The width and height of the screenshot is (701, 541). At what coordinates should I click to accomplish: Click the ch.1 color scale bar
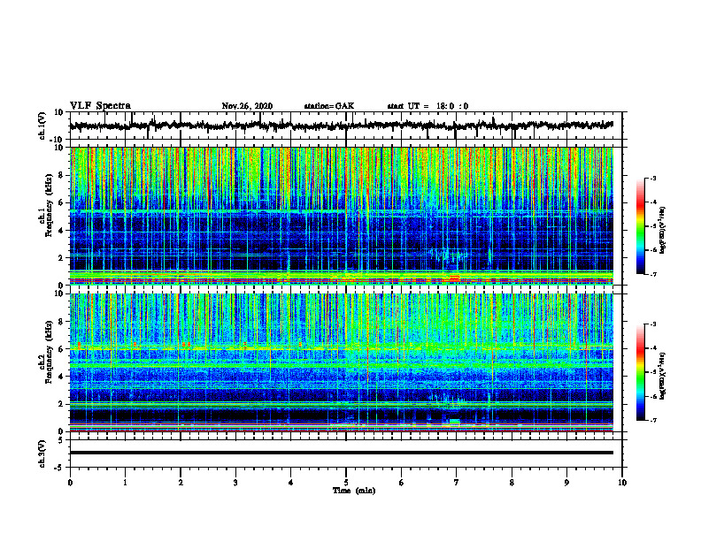click(640, 226)
